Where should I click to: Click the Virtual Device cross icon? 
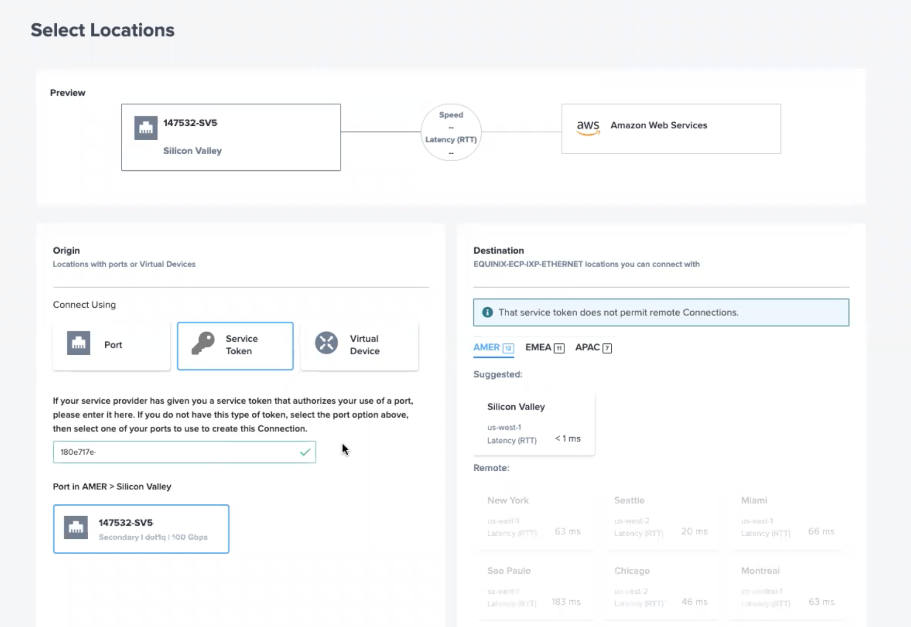click(327, 343)
